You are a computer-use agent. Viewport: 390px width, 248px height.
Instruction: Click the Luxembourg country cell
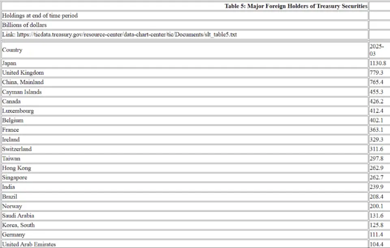185,111
